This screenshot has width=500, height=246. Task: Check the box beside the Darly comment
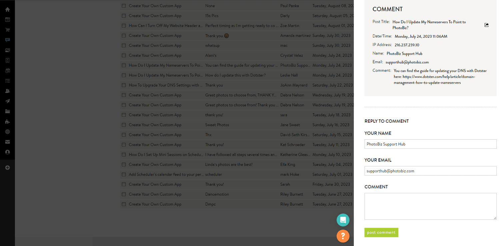[x=124, y=16]
